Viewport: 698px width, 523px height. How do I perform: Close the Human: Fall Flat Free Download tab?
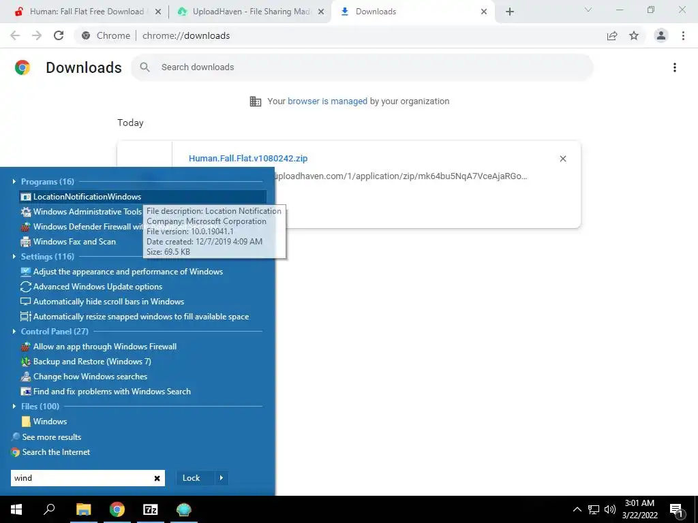click(158, 12)
